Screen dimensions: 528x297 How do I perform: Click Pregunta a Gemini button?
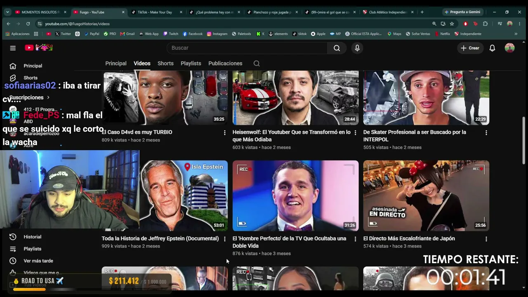click(x=462, y=12)
